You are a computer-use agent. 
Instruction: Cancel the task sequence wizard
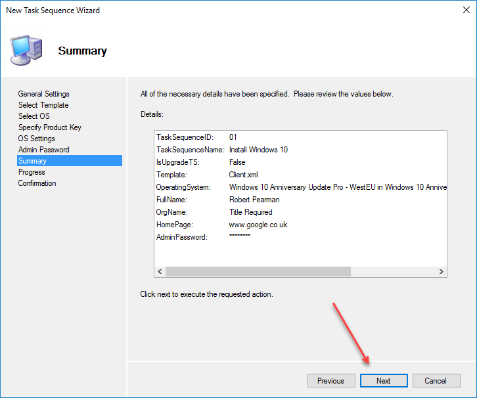tap(436, 381)
